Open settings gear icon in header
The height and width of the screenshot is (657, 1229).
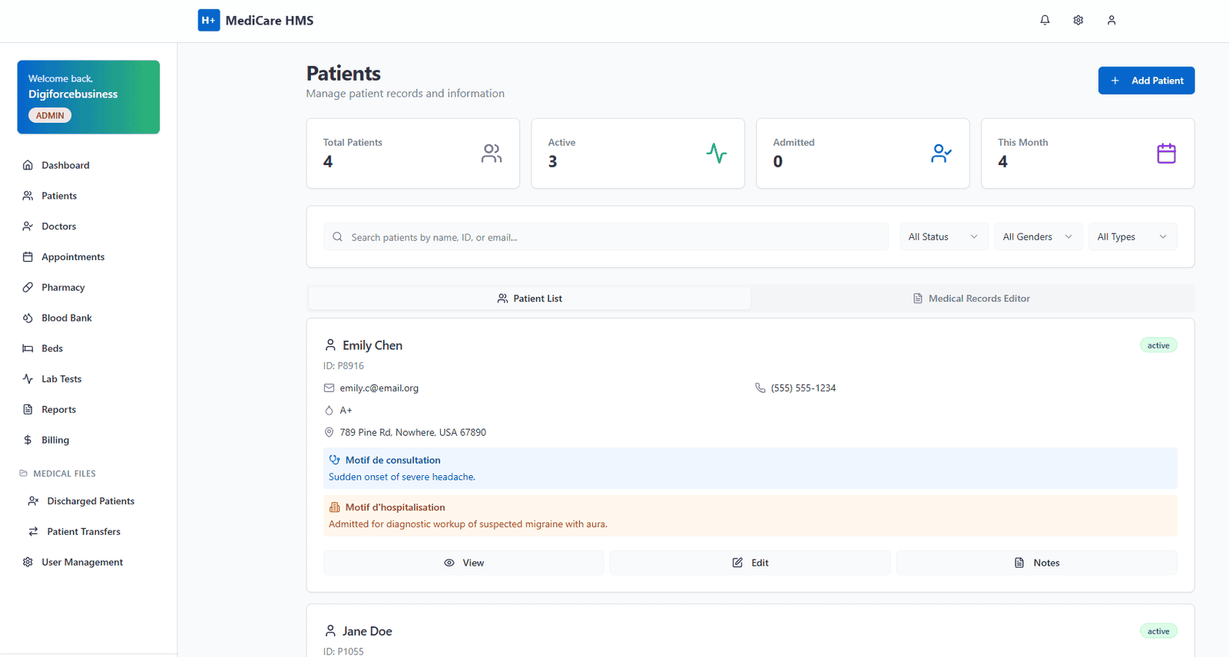[1078, 20]
